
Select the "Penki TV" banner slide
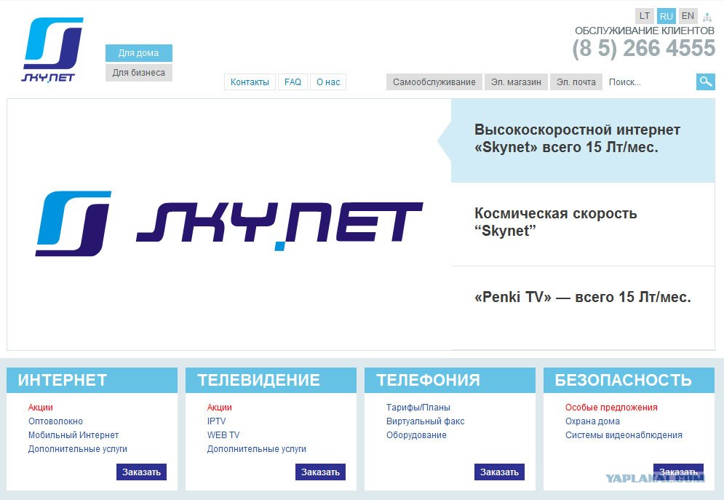point(583,308)
